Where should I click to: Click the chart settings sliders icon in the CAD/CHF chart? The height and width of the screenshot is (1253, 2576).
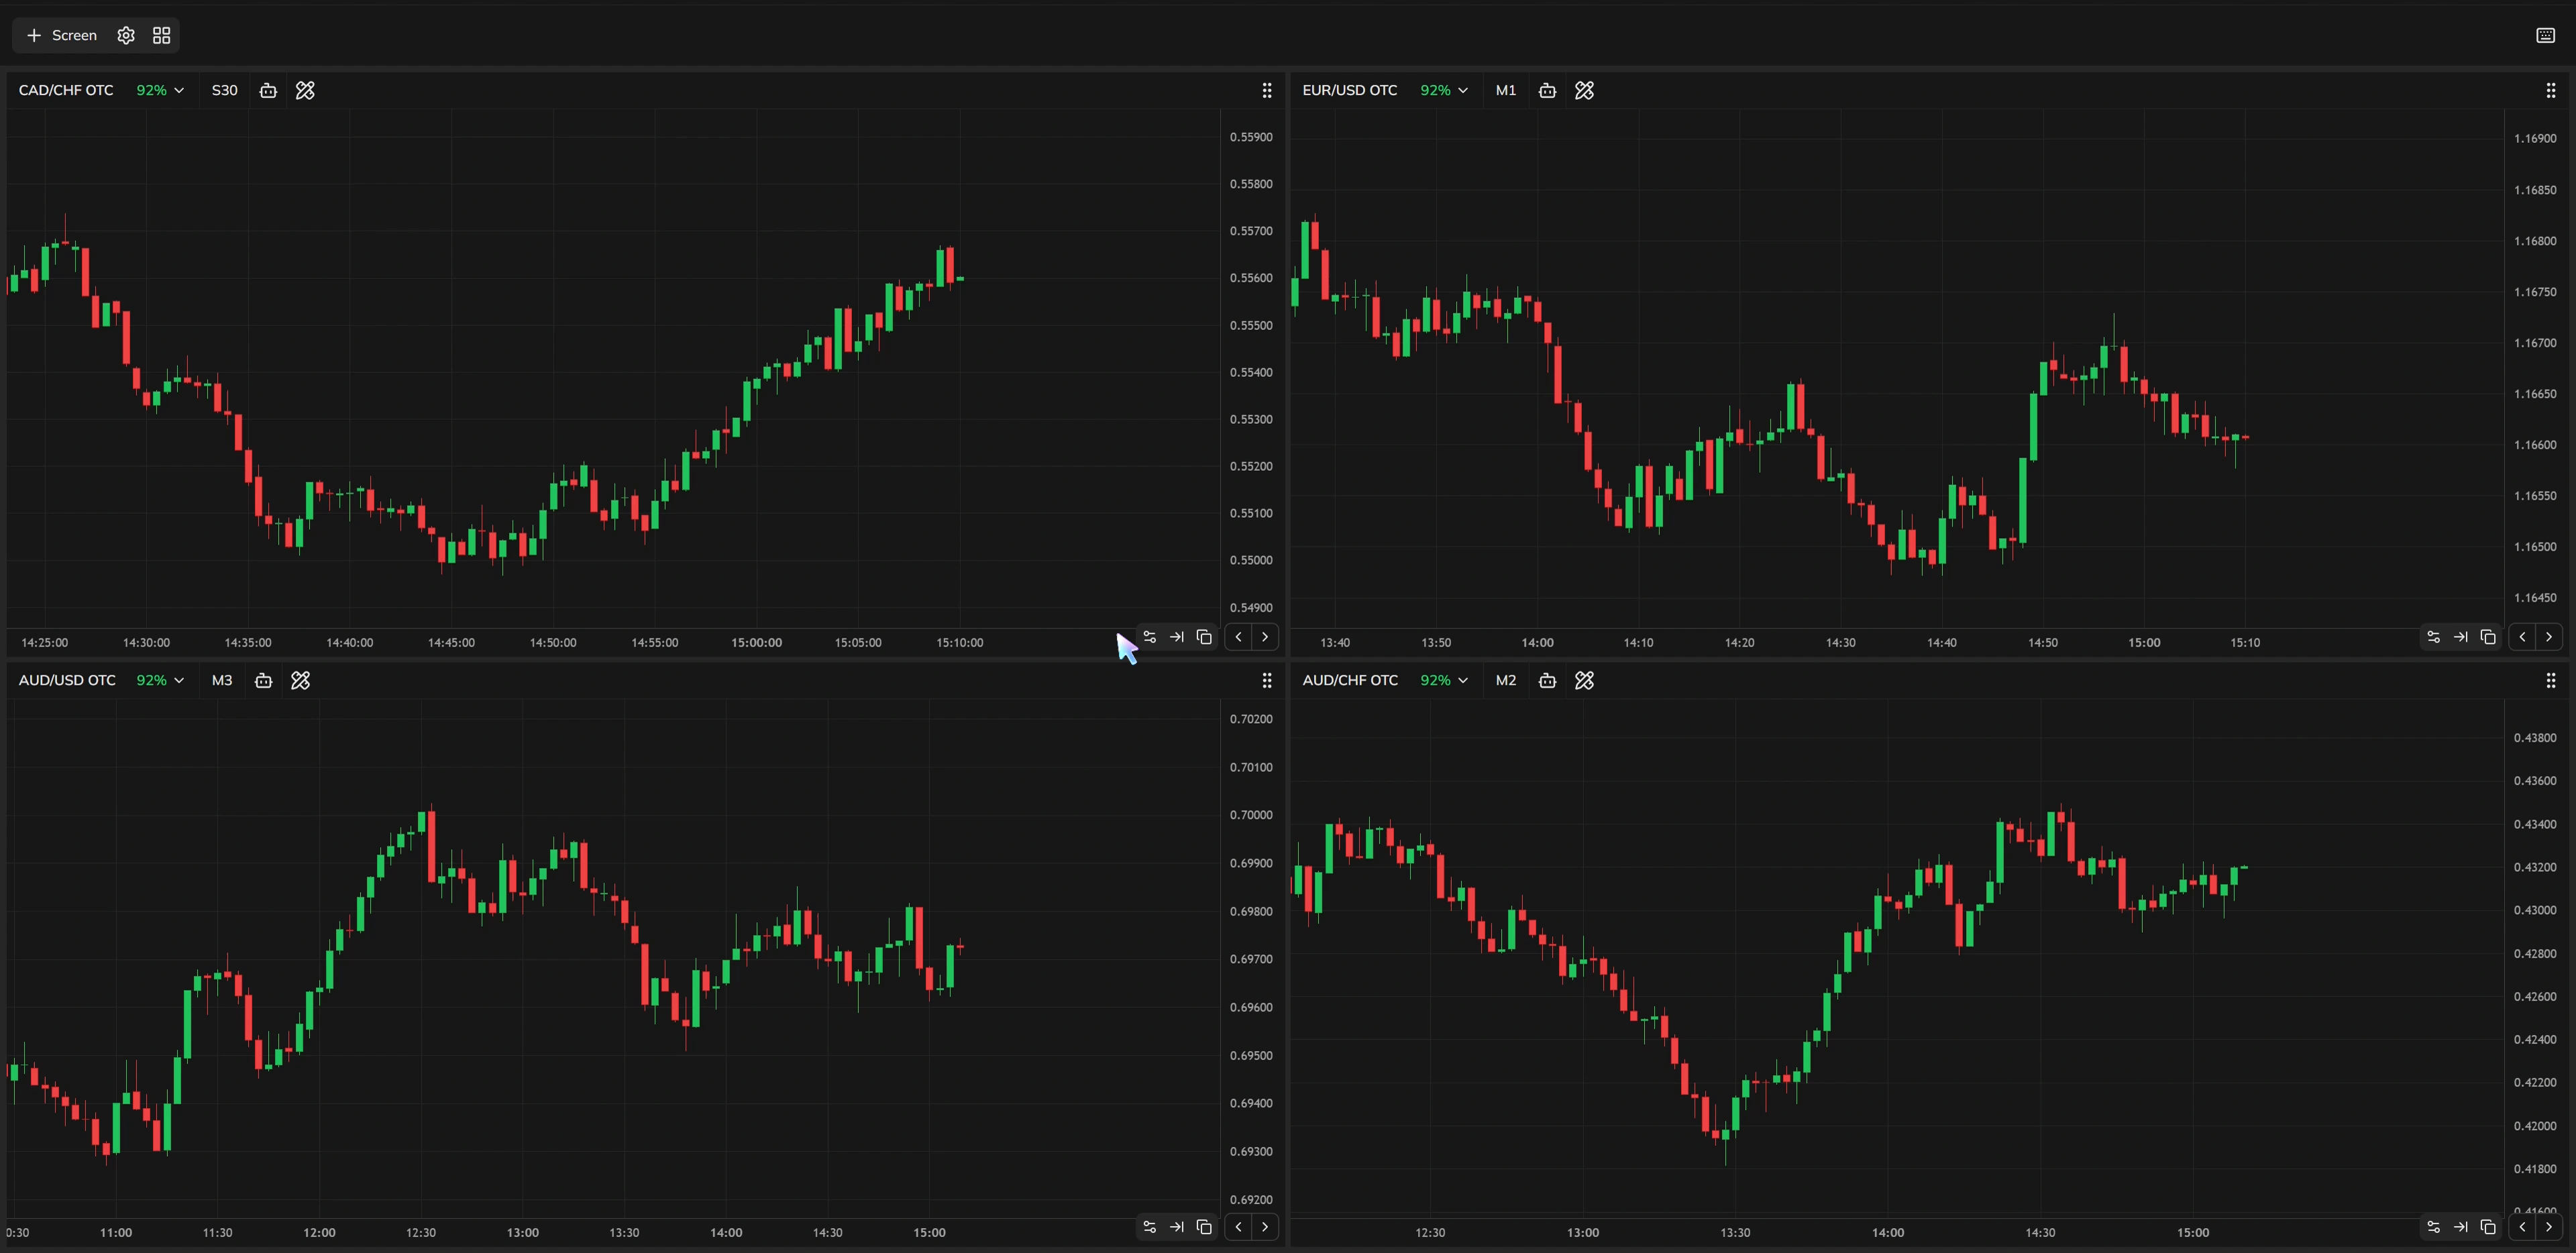tap(1149, 637)
